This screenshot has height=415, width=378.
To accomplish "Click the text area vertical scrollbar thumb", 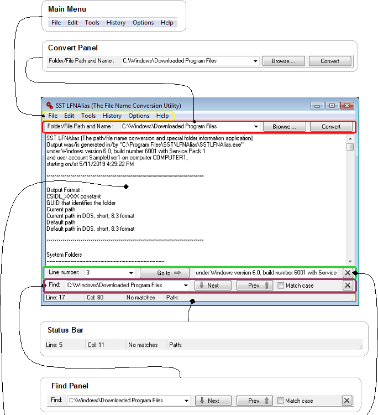I will (x=350, y=147).
